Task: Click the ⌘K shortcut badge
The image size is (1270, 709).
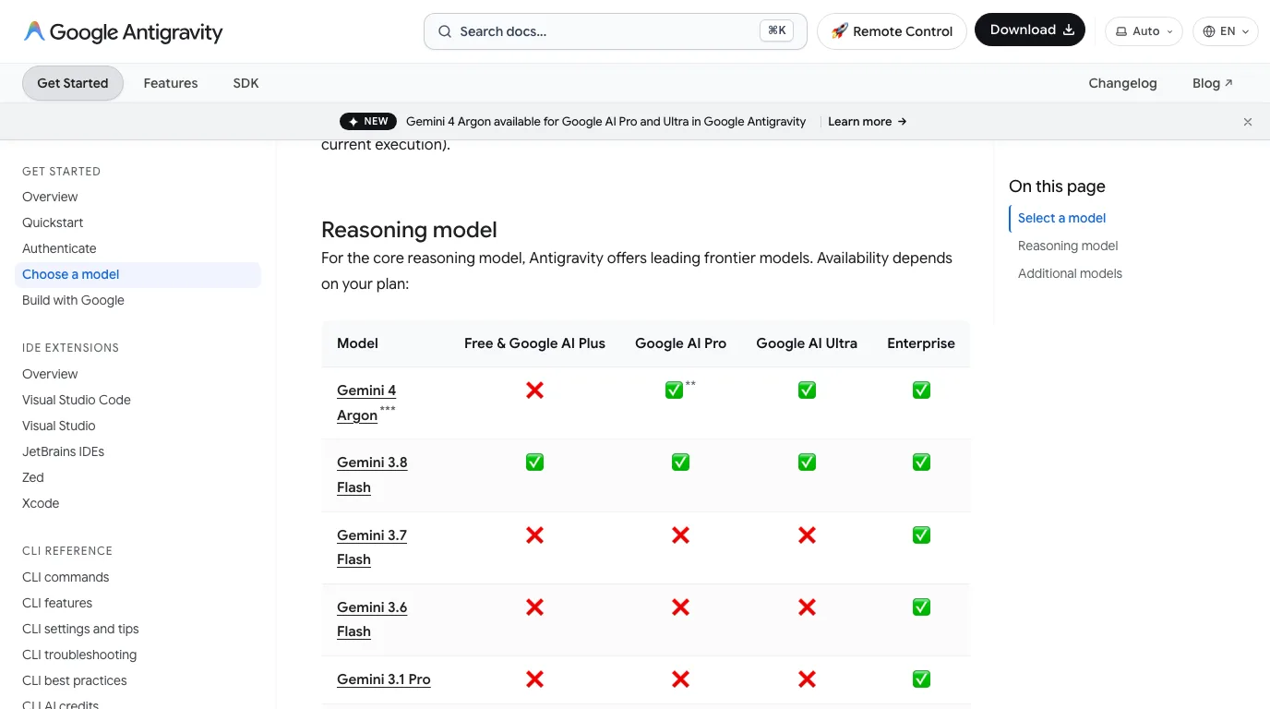Action: tap(777, 30)
